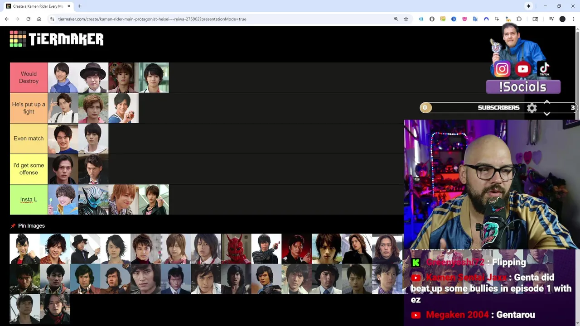Open the media controls music-note icon
The width and height of the screenshot is (580, 326).
pyautogui.click(x=551, y=19)
